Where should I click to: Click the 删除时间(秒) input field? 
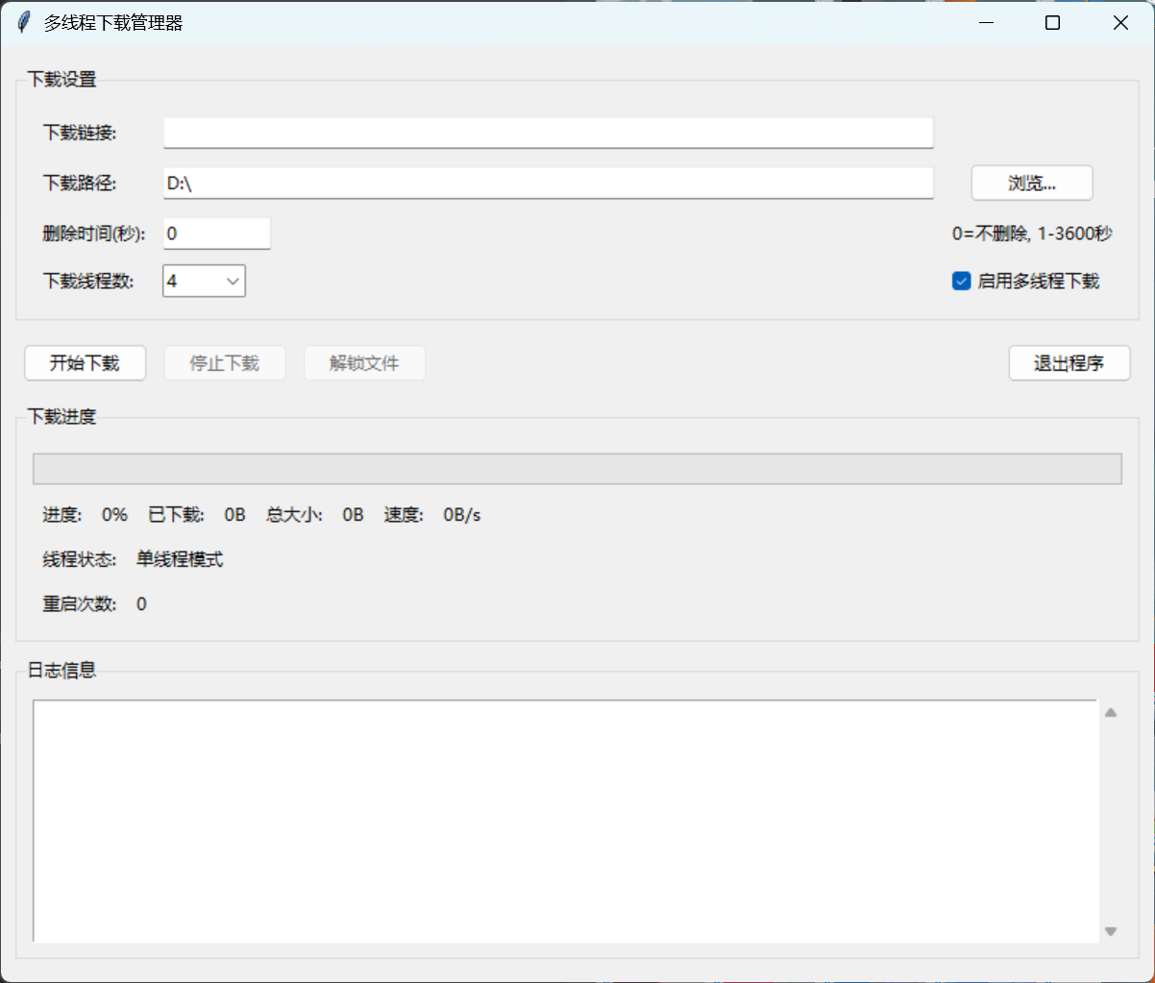click(217, 233)
